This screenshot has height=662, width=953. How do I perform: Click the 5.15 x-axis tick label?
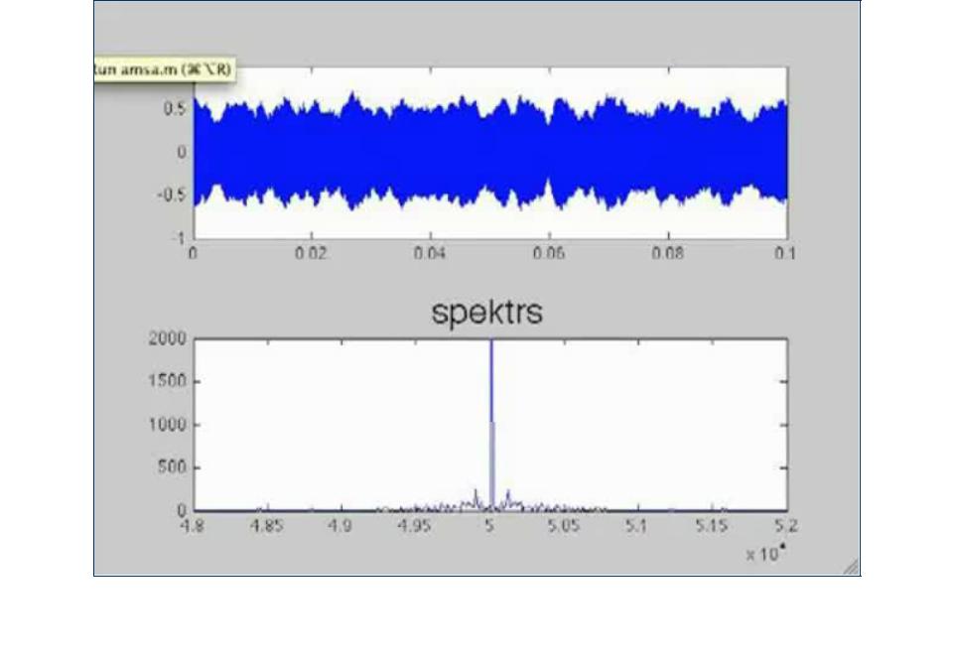712,525
